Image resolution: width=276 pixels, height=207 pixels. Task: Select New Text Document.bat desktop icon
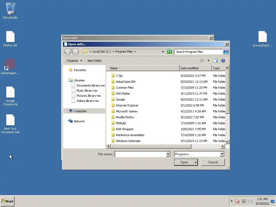coord(10,124)
